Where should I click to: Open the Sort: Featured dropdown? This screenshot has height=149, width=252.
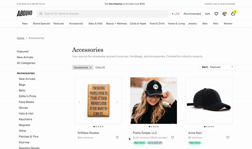(217, 67)
